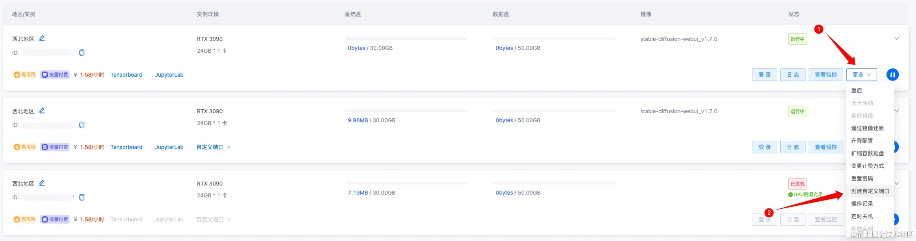916x241 pixels.
Task: Click 按量付费 badge in the 0bytes instance row
Action: pyautogui.click(x=55, y=75)
